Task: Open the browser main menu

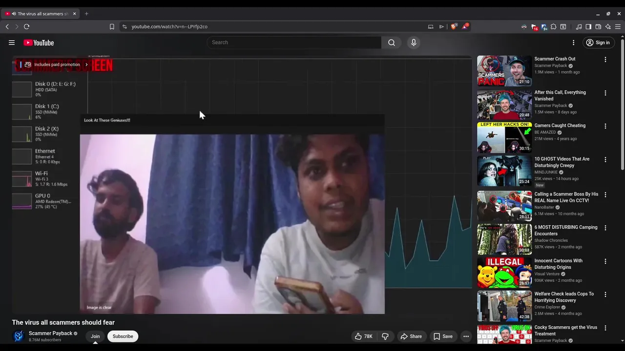Action: 619,27
